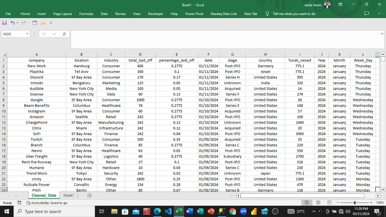Open PowerPoint from the taskbar
This screenshot has height=217, width=386.
click(x=210, y=211)
